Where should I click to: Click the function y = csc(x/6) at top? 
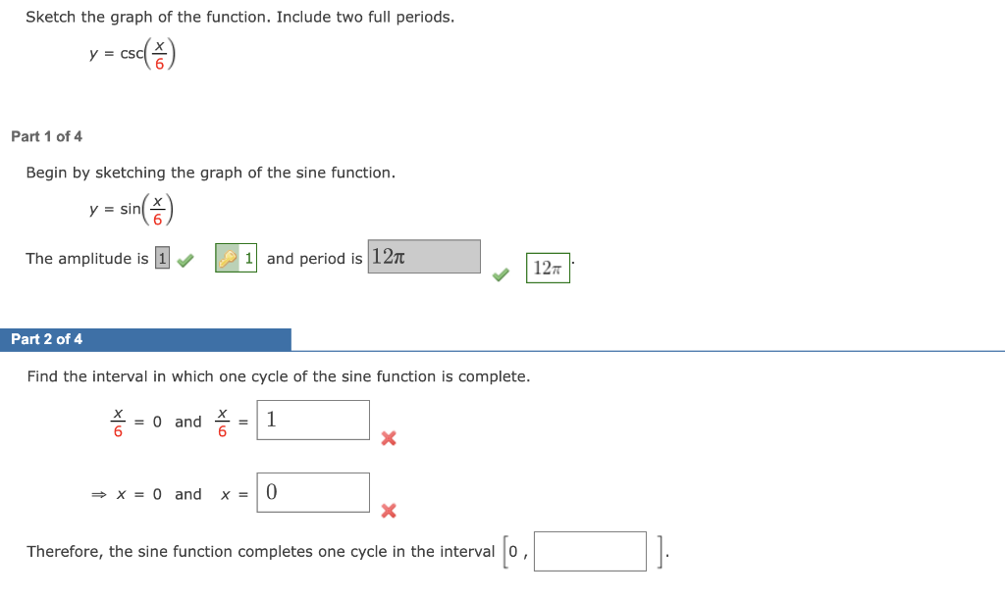pyautogui.click(x=132, y=53)
